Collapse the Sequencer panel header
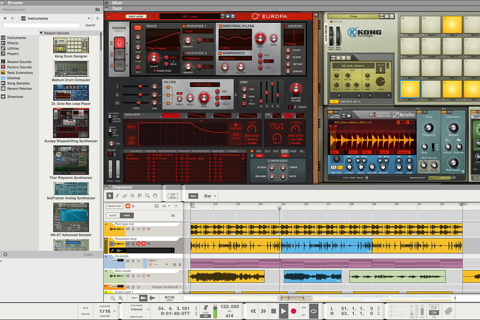This screenshot has height=320, width=480. (106, 187)
